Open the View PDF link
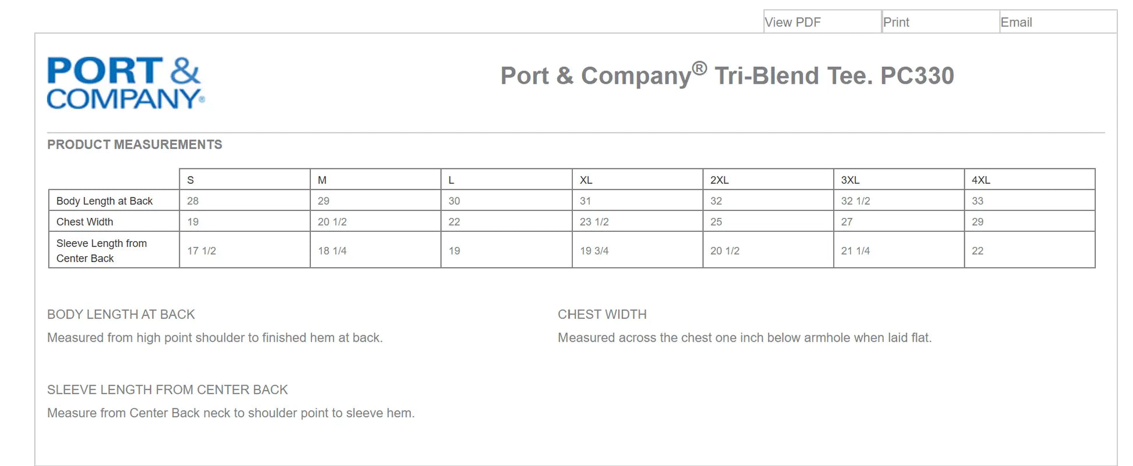This screenshot has height=466, width=1133. [792, 23]
